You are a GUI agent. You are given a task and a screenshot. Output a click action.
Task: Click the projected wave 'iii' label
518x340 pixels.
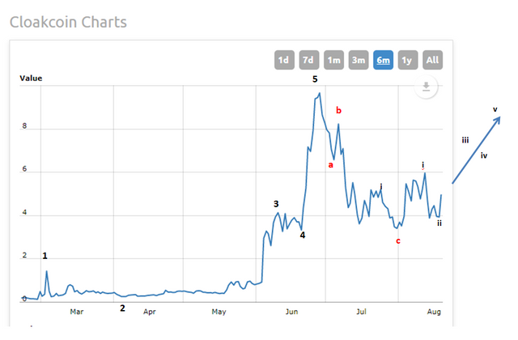tap(465, 141)
